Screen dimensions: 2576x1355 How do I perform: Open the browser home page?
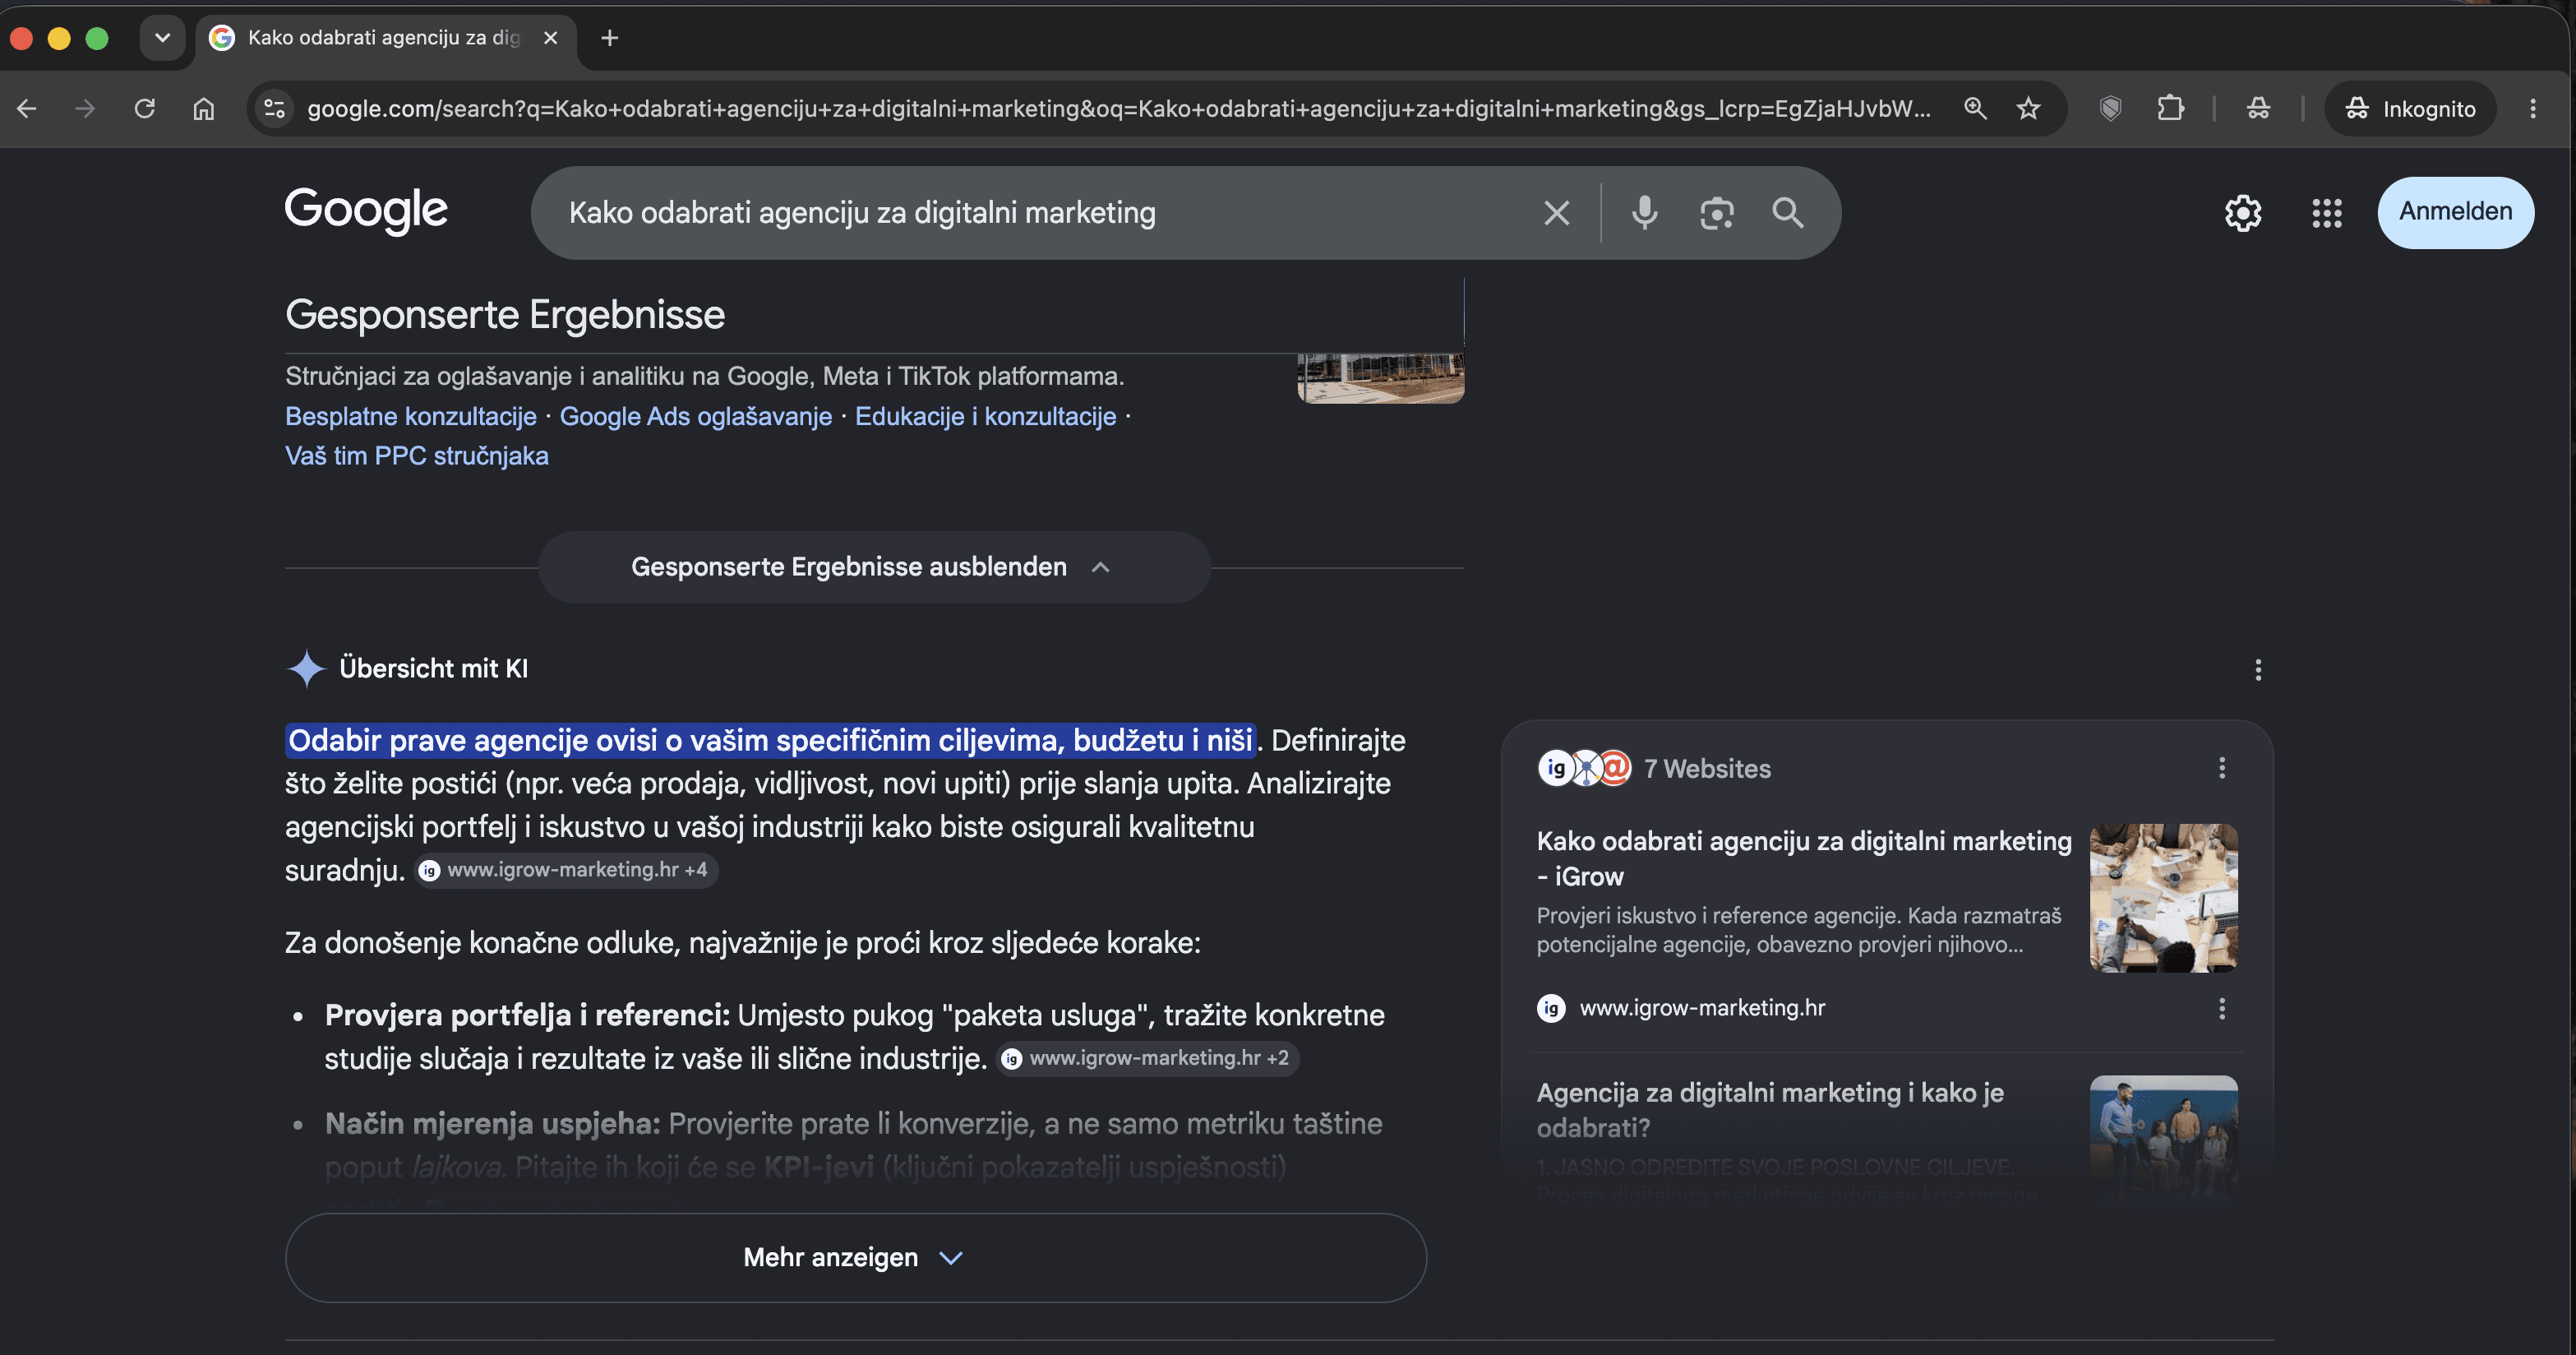[204, 108]
